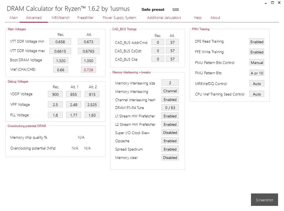This screenshot has width=284, height=211.
Task: Click DRAM R1-R4 Tune value 0 / 63
Action: 170,107
